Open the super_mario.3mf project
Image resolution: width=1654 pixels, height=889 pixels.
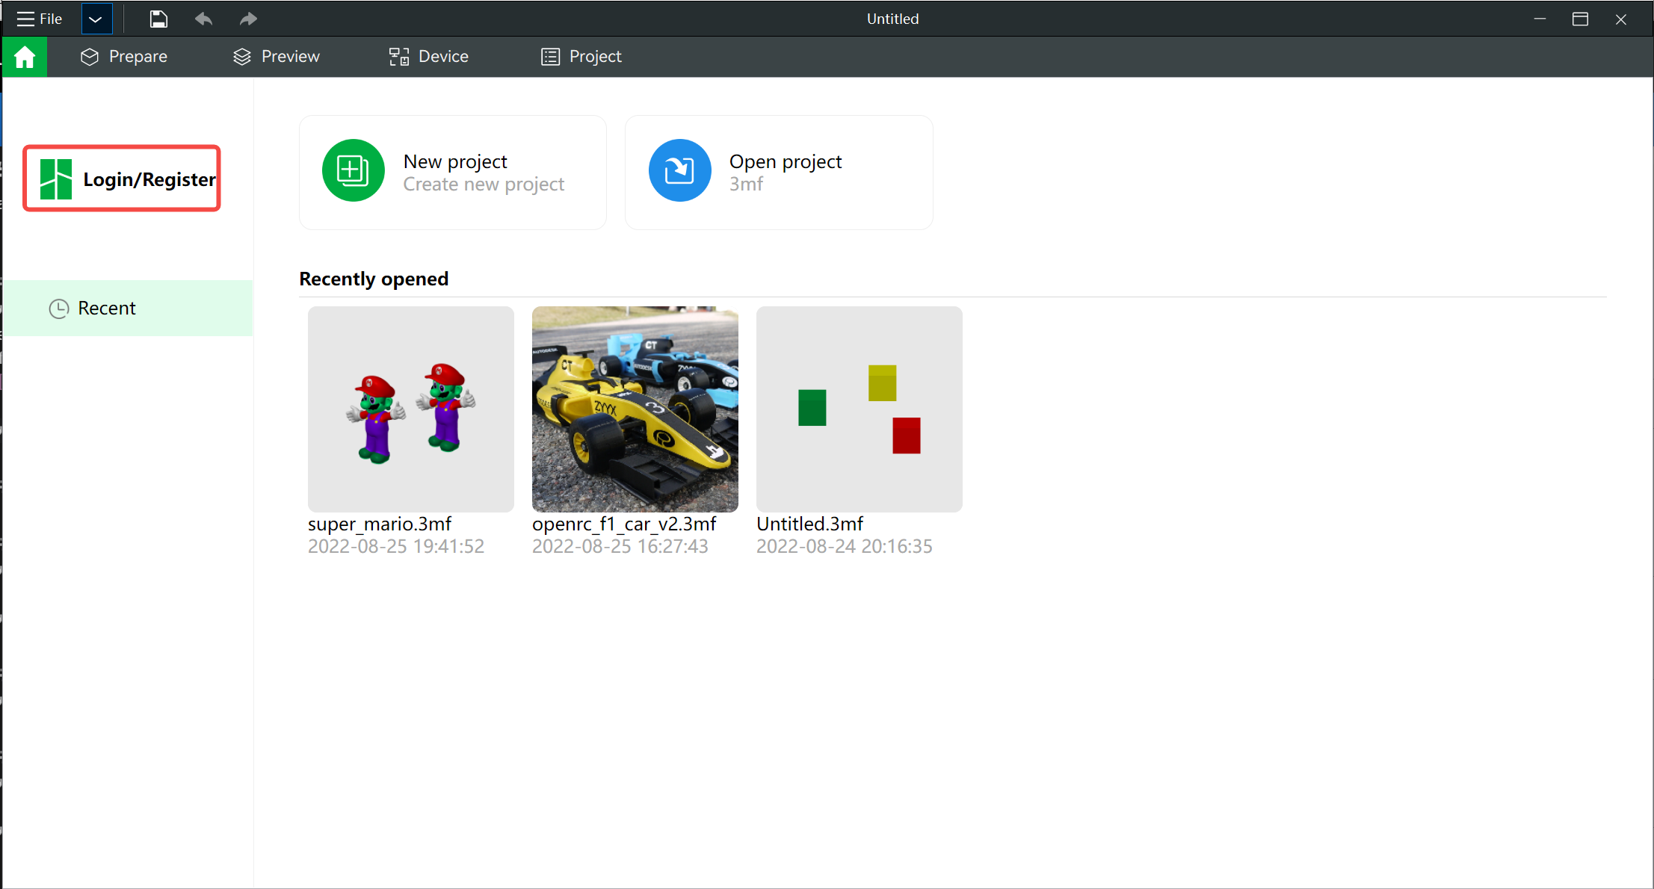411,409
